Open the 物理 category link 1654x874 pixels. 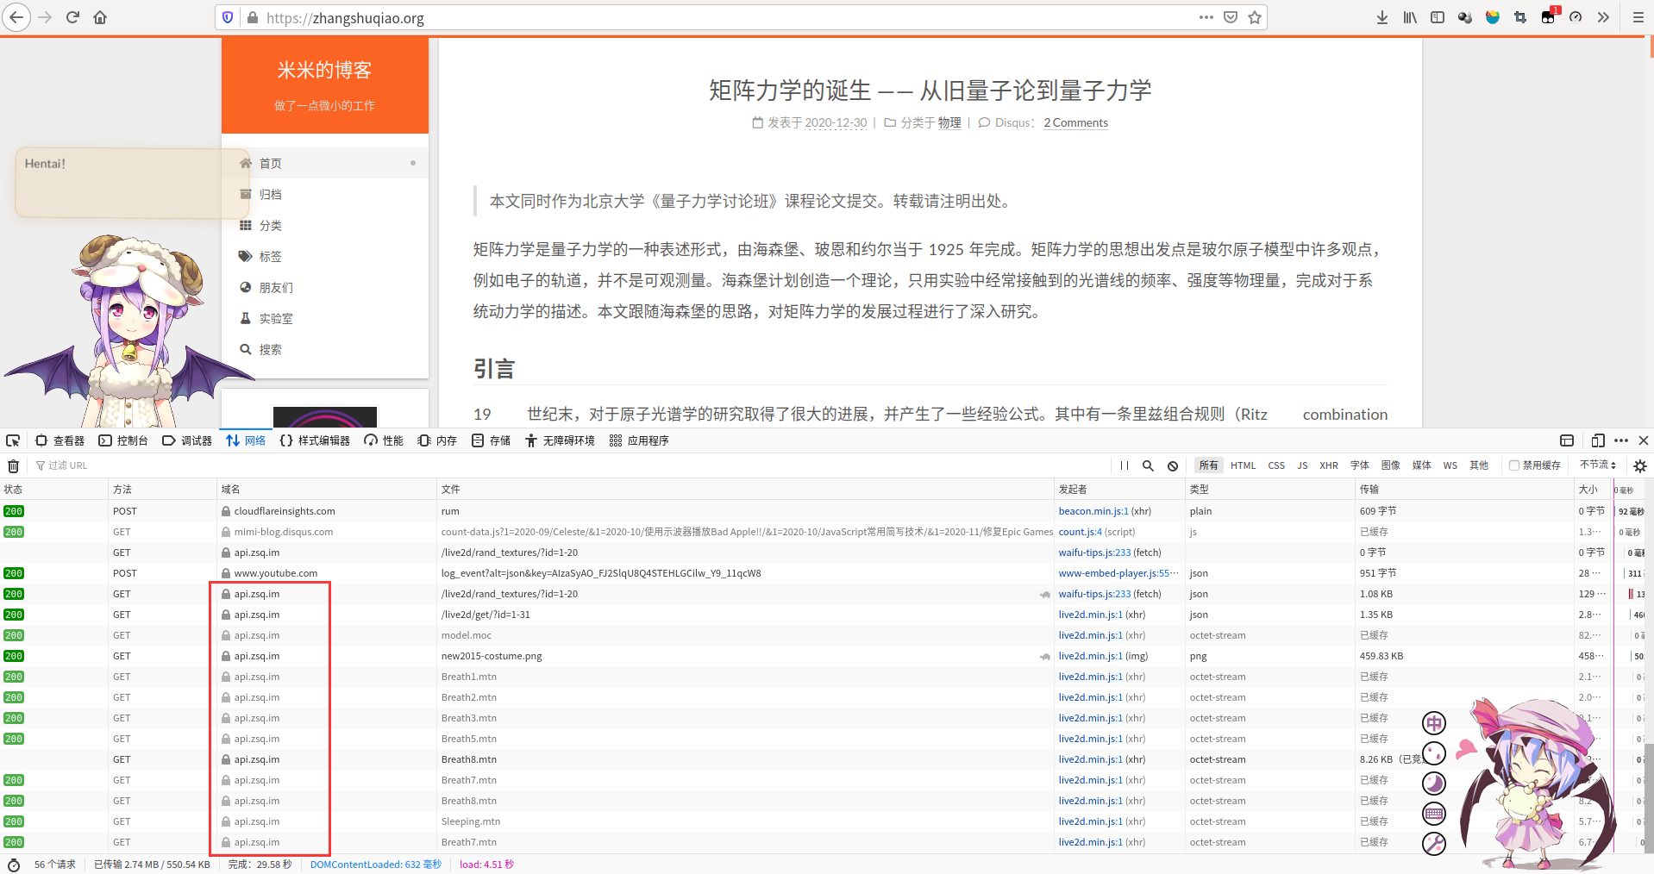click(x=949, y=123)
